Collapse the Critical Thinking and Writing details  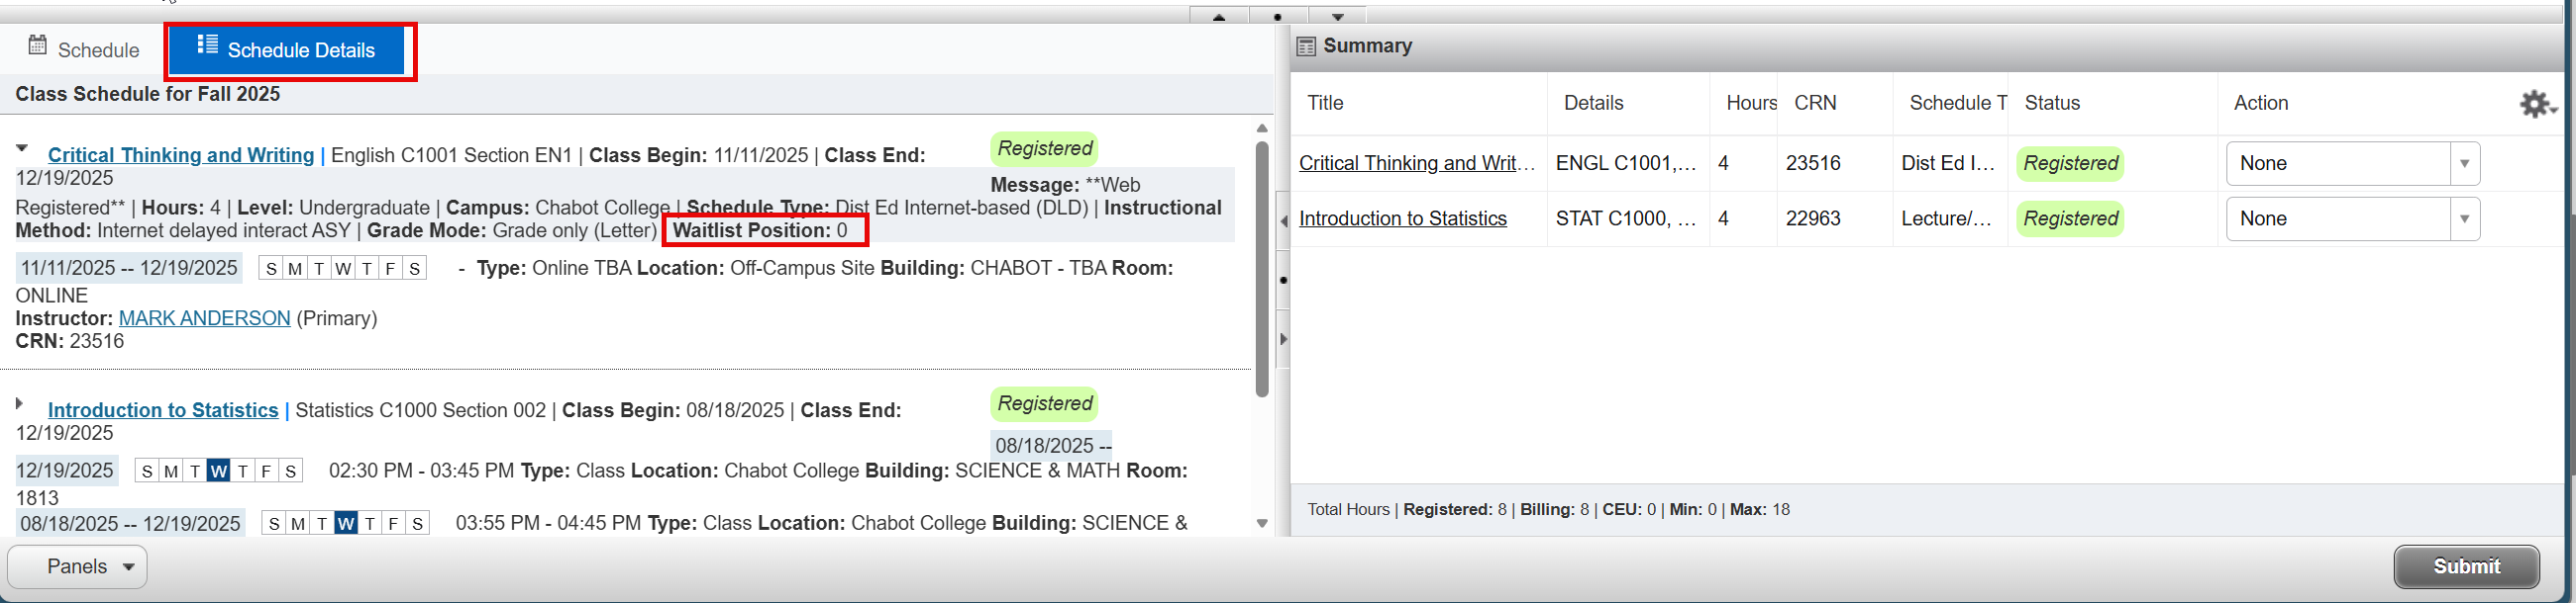[x=22, y=148]
